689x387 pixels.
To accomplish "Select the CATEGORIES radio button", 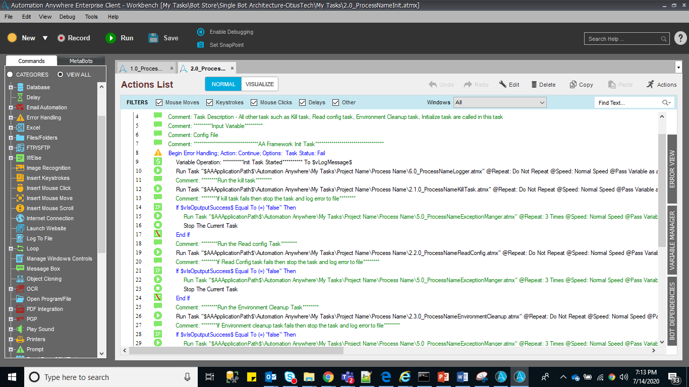I will (10, 75).
